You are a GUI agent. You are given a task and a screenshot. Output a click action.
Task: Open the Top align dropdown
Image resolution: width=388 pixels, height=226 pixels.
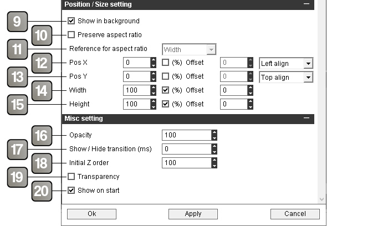pyautogui.click(x=308, y=78)
